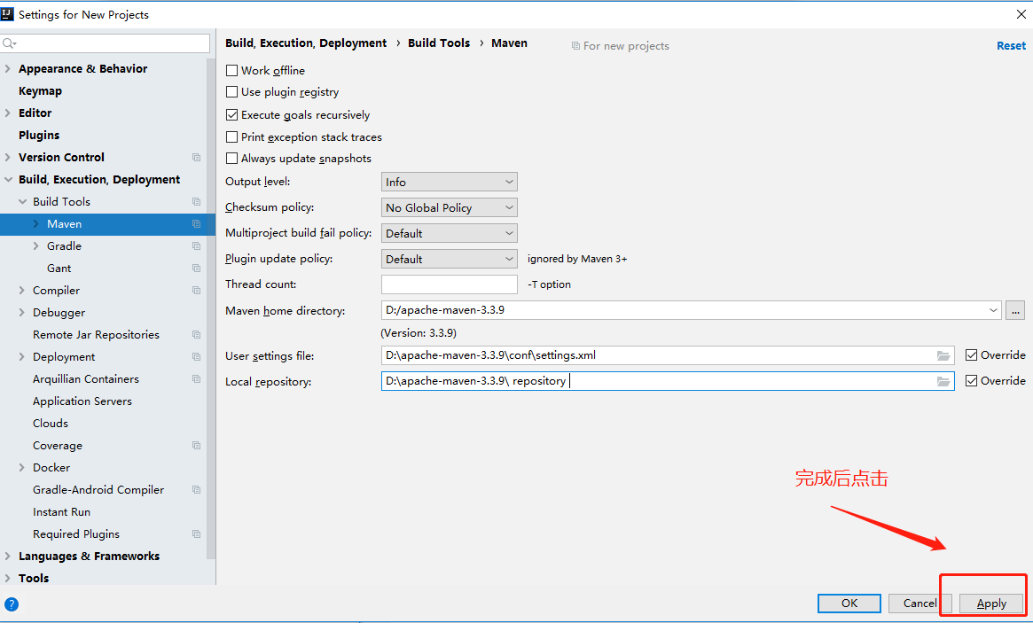Screen dimensions: 1033x623
Task: Click folder icon in User settings file field
Action: [x=943, y=355]
